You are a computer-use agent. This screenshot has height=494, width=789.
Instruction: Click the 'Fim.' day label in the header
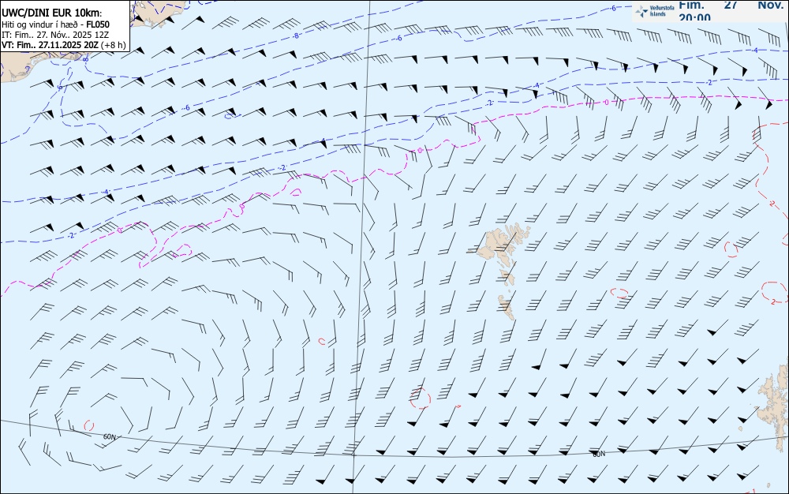(x=691, y=5)
